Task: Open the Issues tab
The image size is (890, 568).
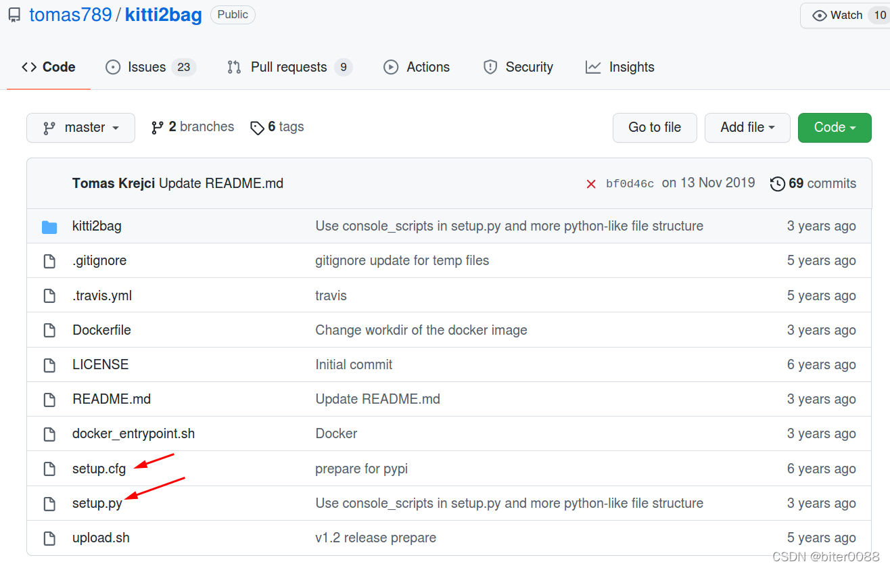Action: (x=151, y=67)
